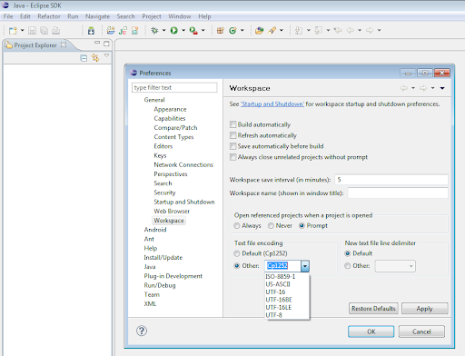This screenshot has height=356, width=465.
Task: Open the Android SDK Manager icon
Action: 91,31
